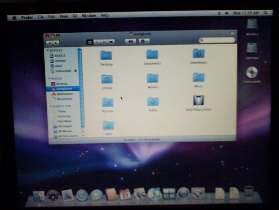Screen dimensions: 279x210
Task: Switch to Cover Flow view
Action: point(111,42)
